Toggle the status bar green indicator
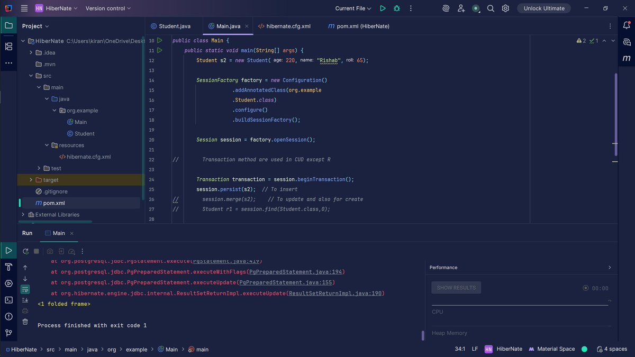Screen dimensions: 635x357 tap(585, 349)
